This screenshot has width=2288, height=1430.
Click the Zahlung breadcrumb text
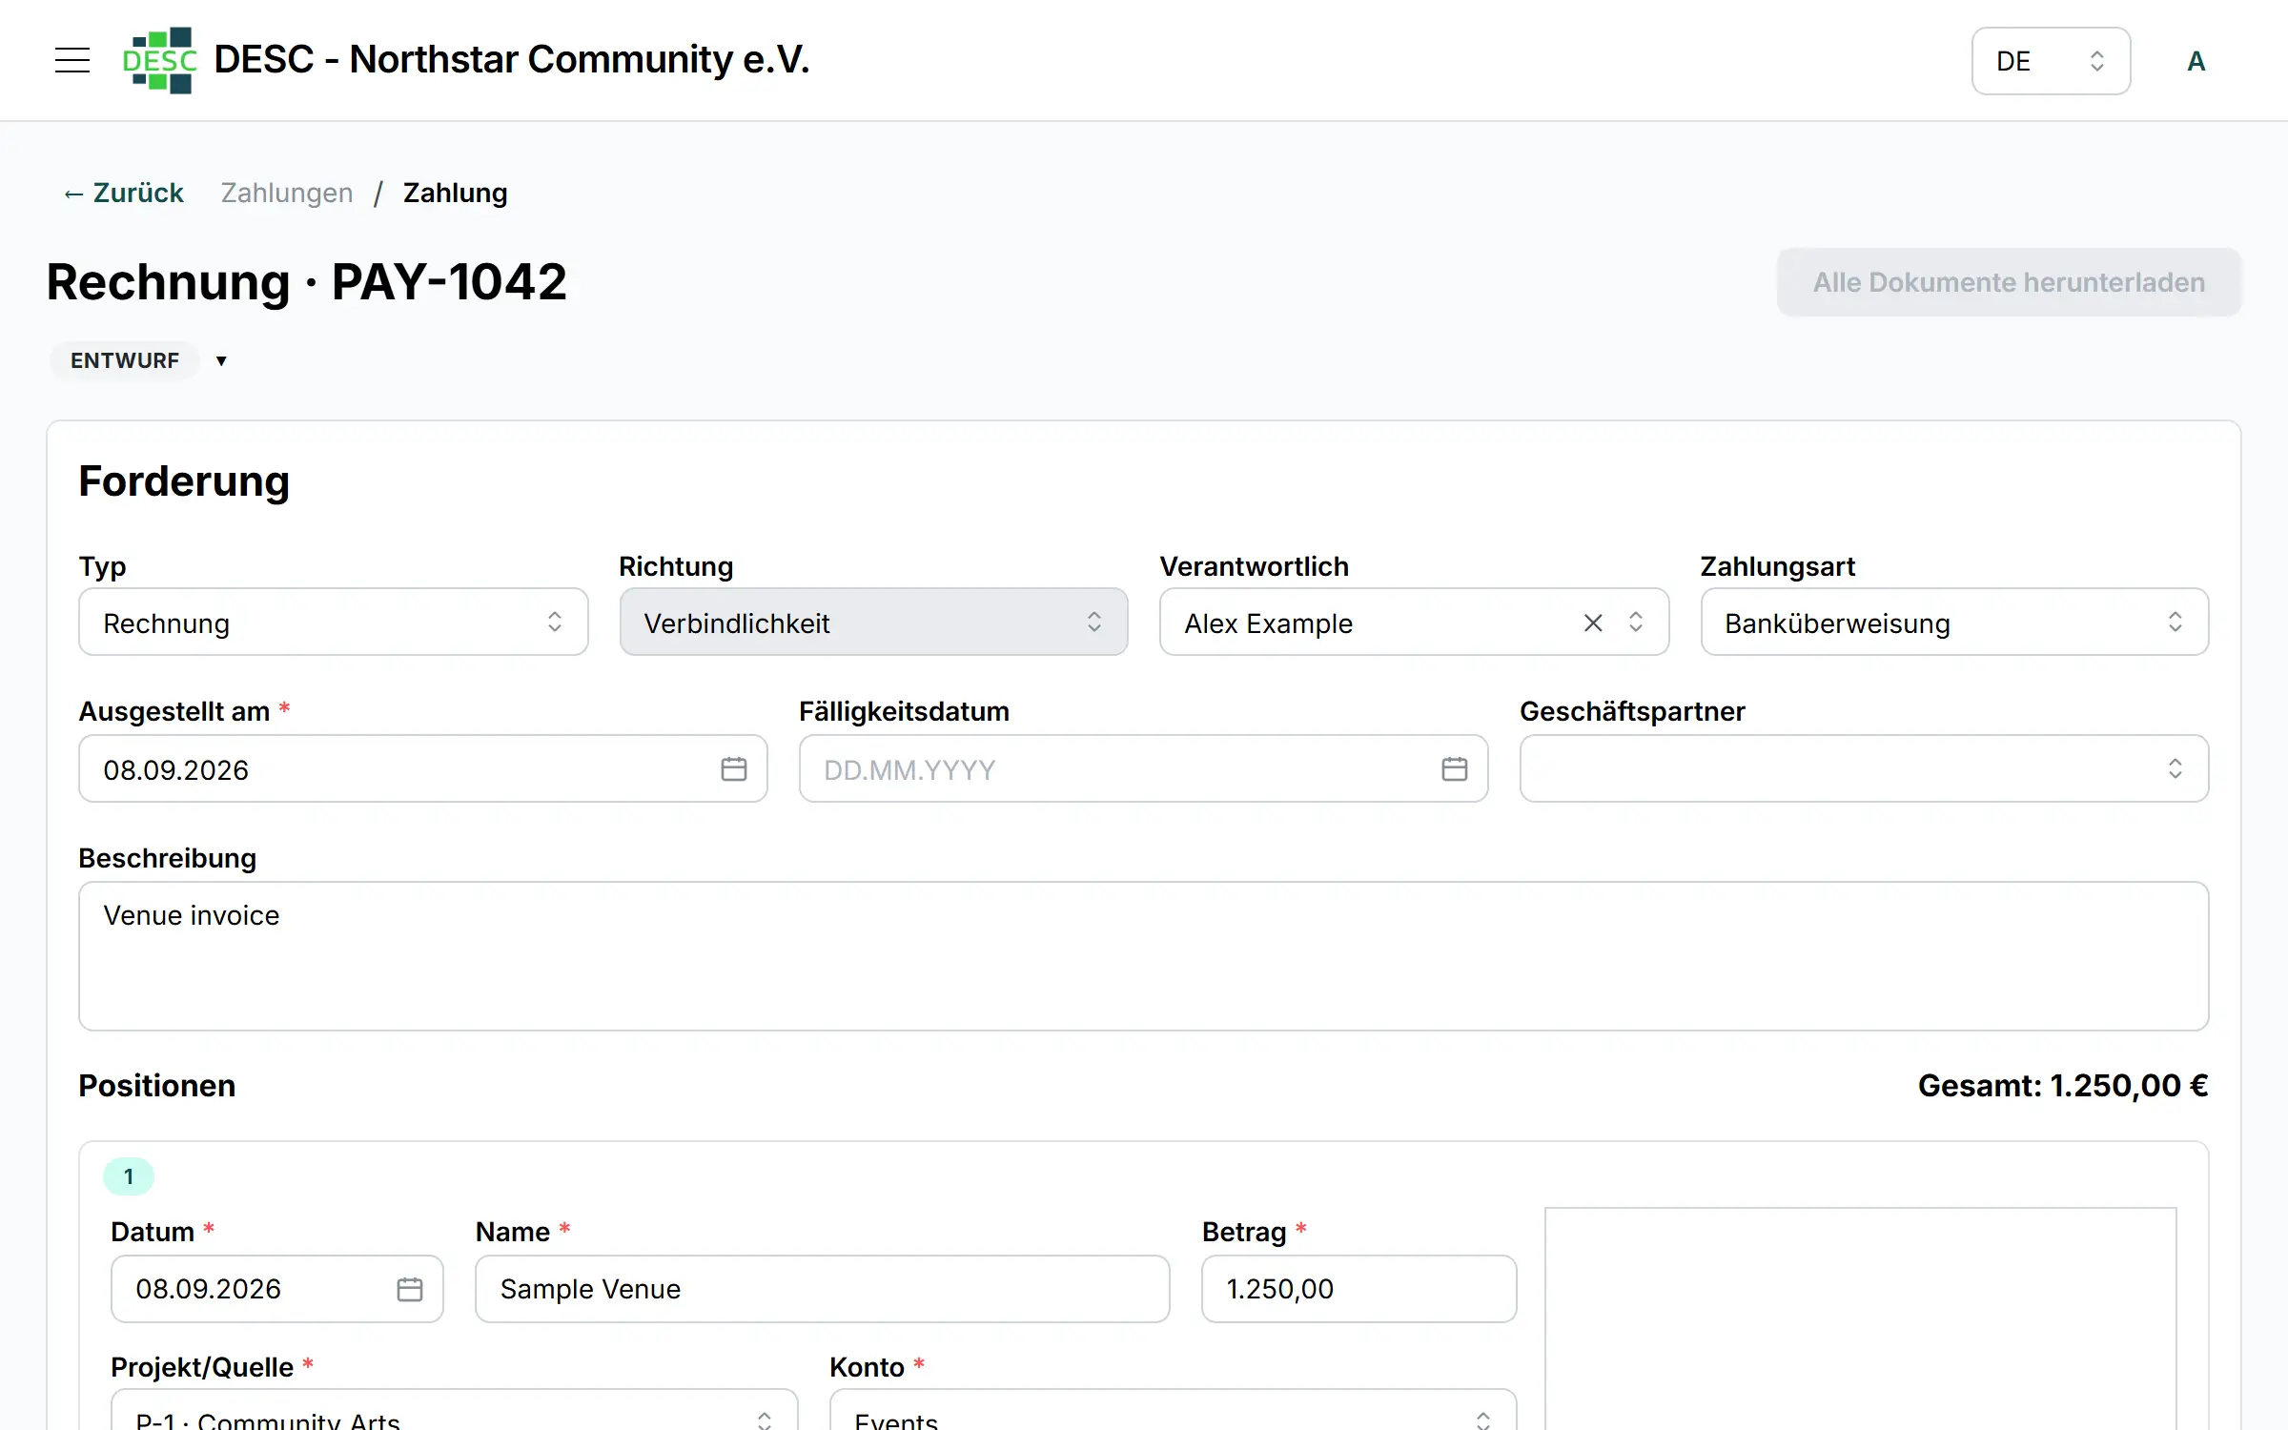(x=455, y=194)
